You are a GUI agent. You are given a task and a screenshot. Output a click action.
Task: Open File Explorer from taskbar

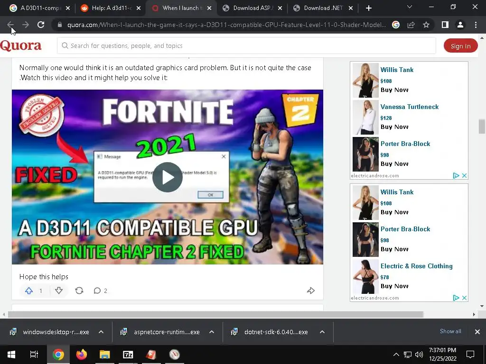(x=105, y=355)
